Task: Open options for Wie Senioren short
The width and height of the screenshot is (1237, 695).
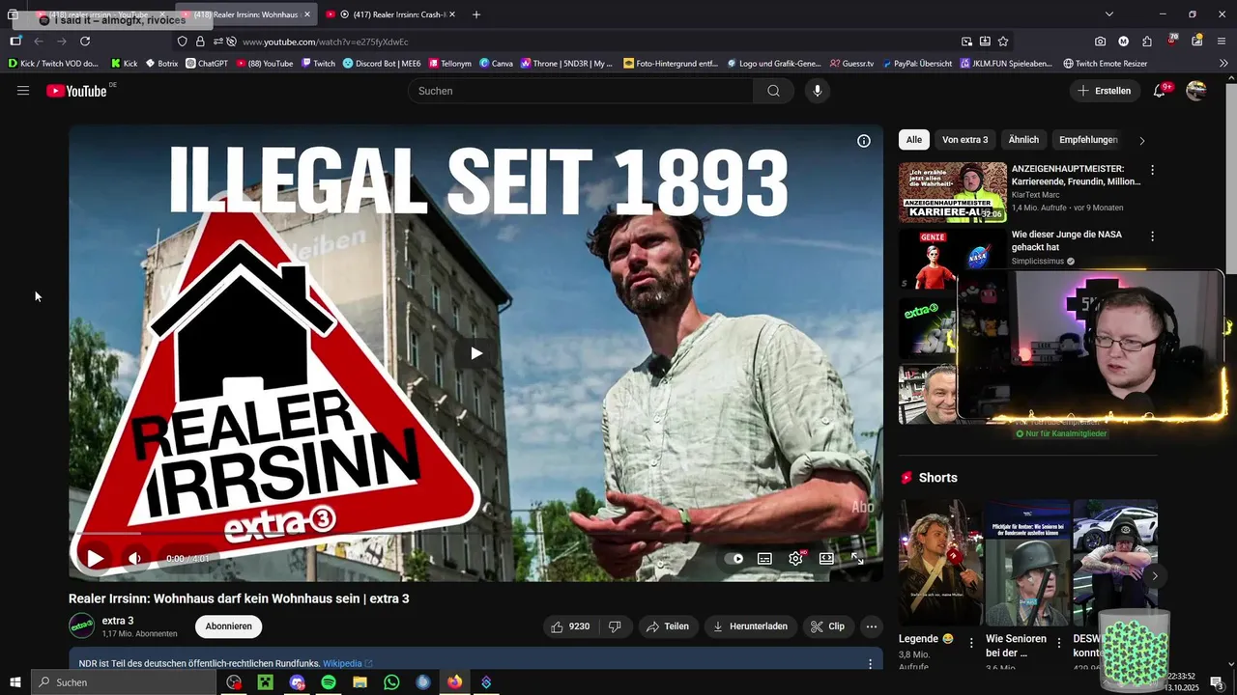Action: pos(1058,643)
